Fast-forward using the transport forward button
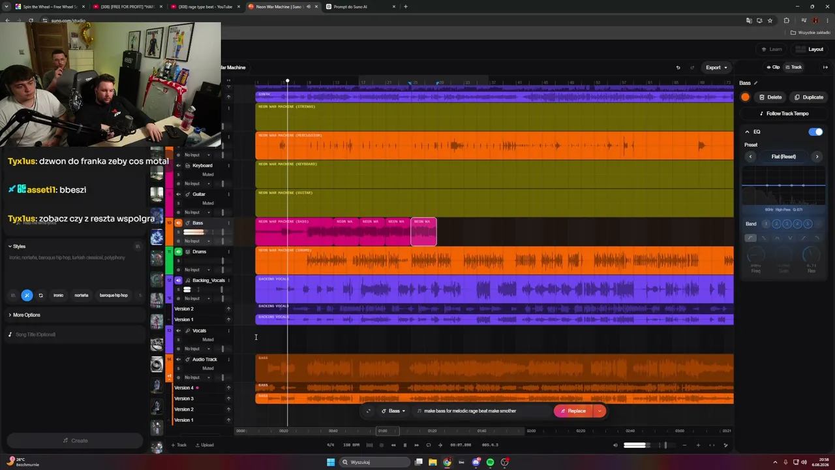The height and width of the screenshot is (470, 835). point(416,445)
